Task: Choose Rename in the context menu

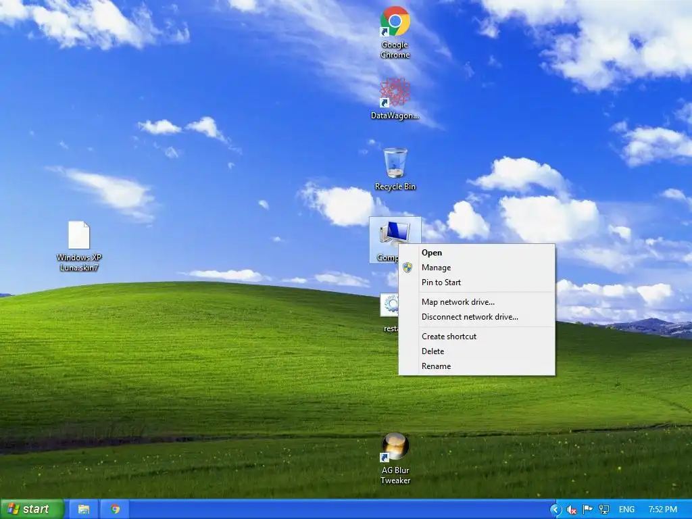Action: point(476,366)
